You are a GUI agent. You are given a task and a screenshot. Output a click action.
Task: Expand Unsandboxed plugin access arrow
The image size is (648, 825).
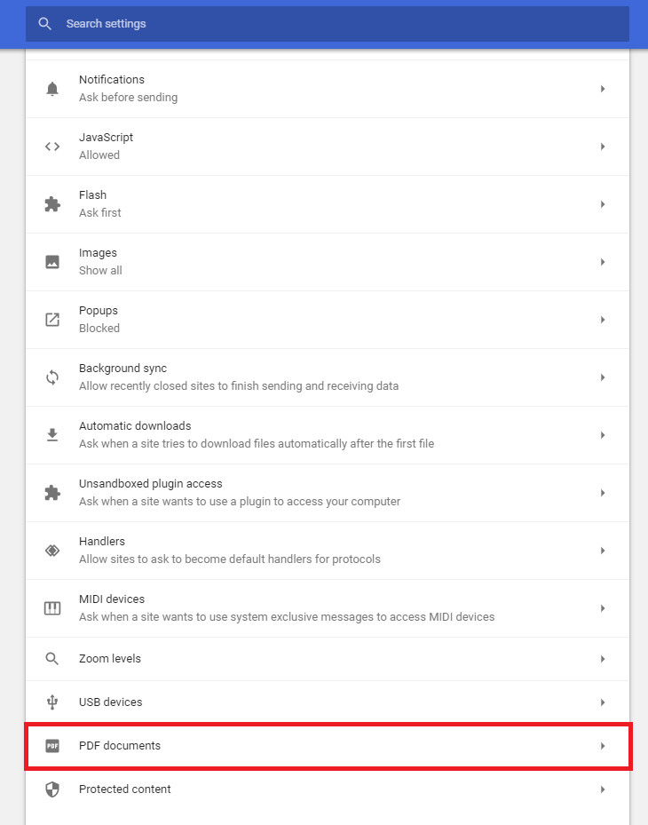[x=603, y=493]
